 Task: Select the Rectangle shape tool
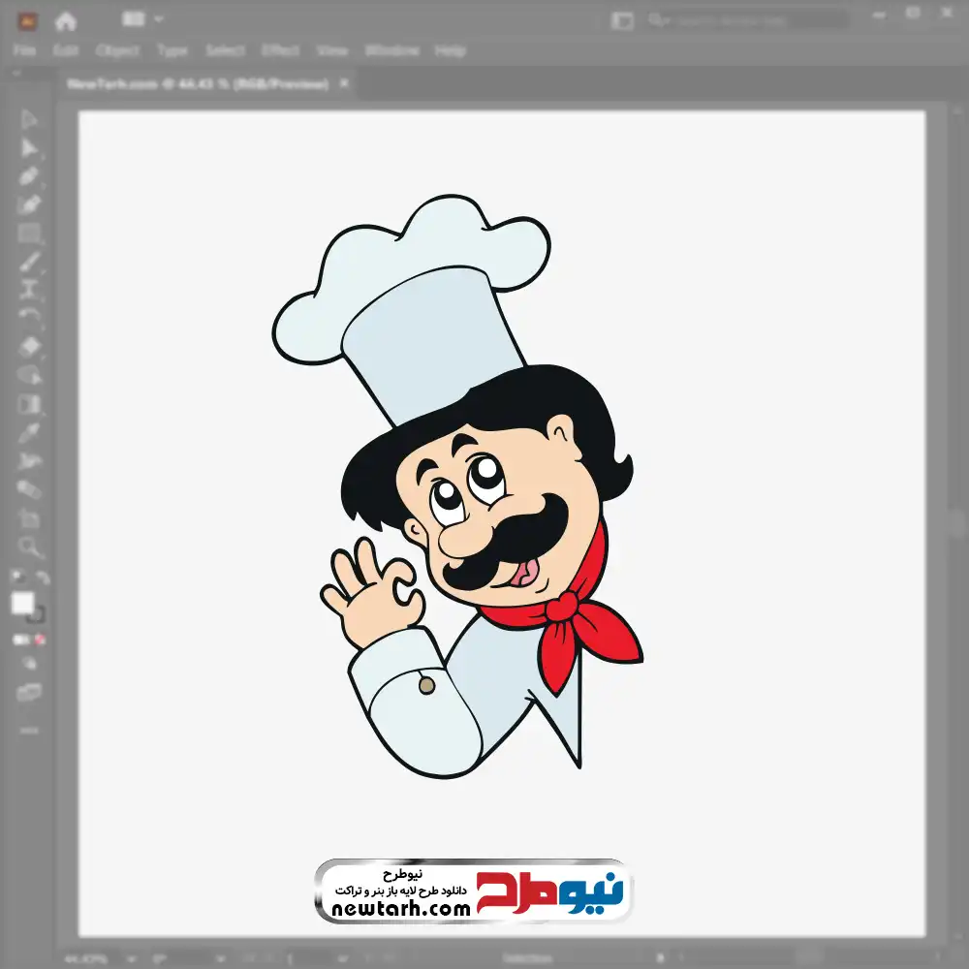coord(29,234)
